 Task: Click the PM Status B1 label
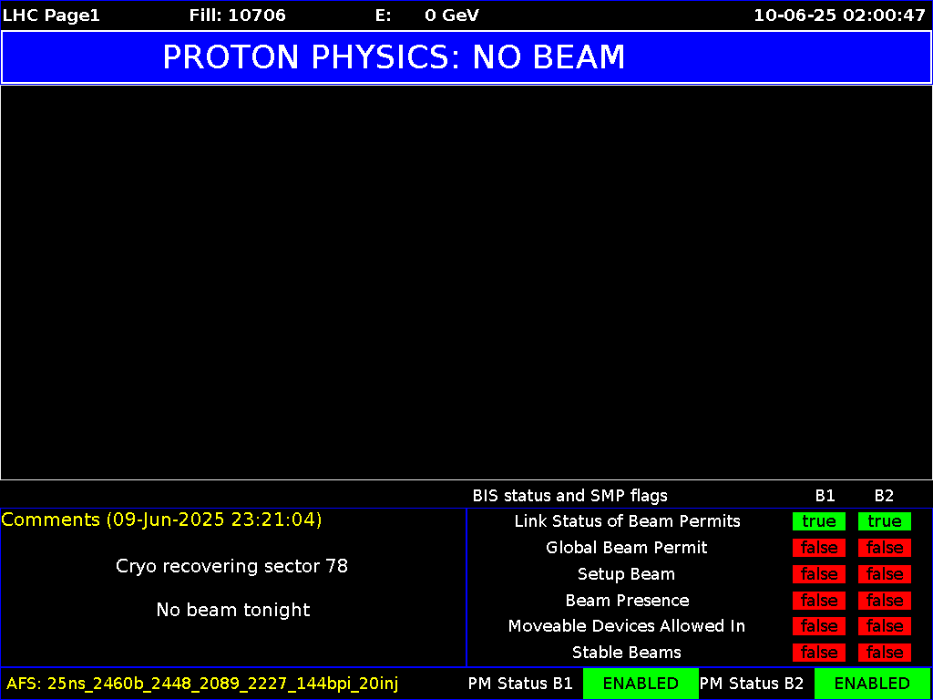click(520, 684)
